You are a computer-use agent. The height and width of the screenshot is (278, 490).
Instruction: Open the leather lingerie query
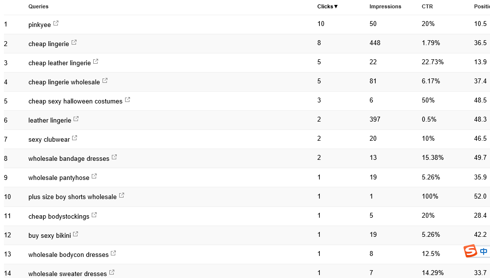coord(50,120)
